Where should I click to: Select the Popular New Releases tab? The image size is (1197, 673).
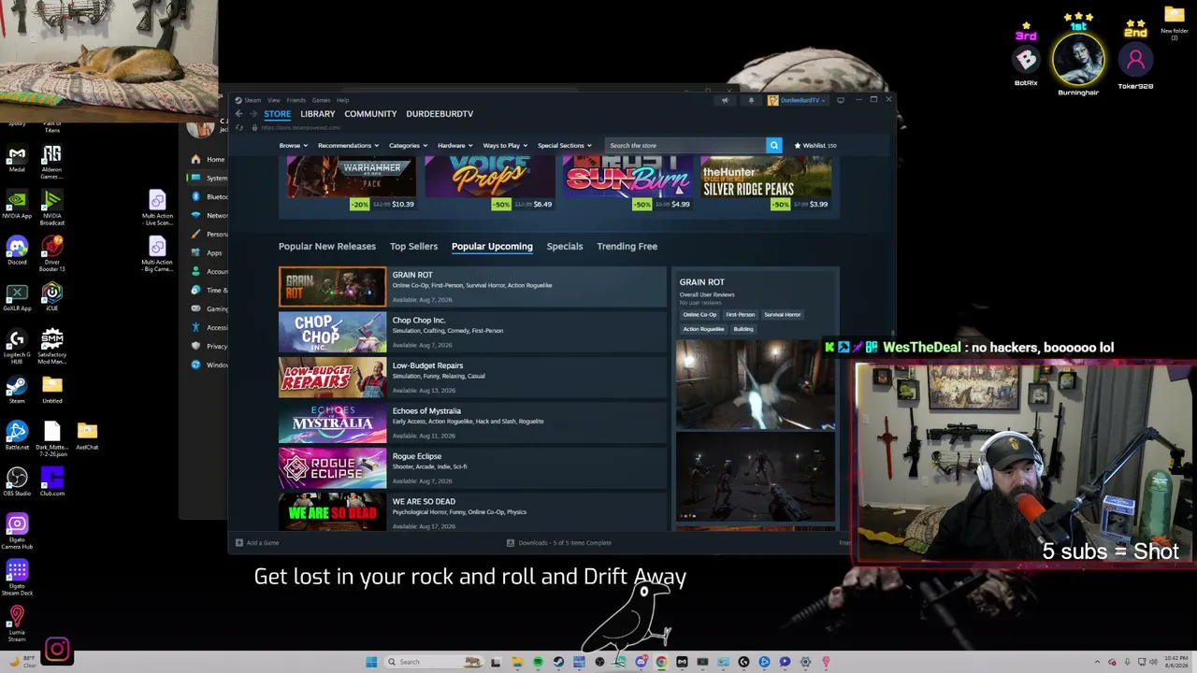click(327, 246)
